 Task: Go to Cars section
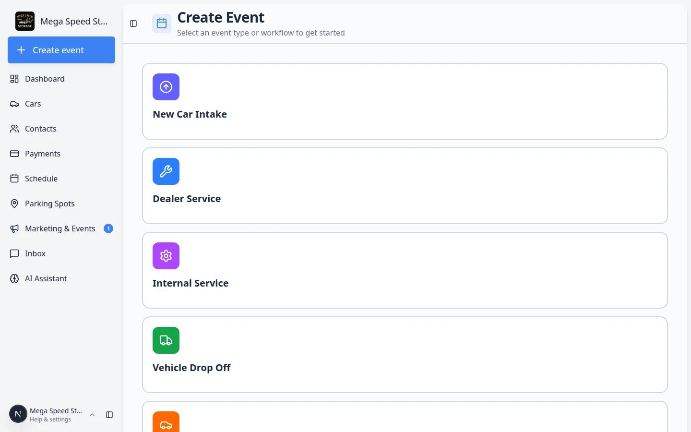61,104
